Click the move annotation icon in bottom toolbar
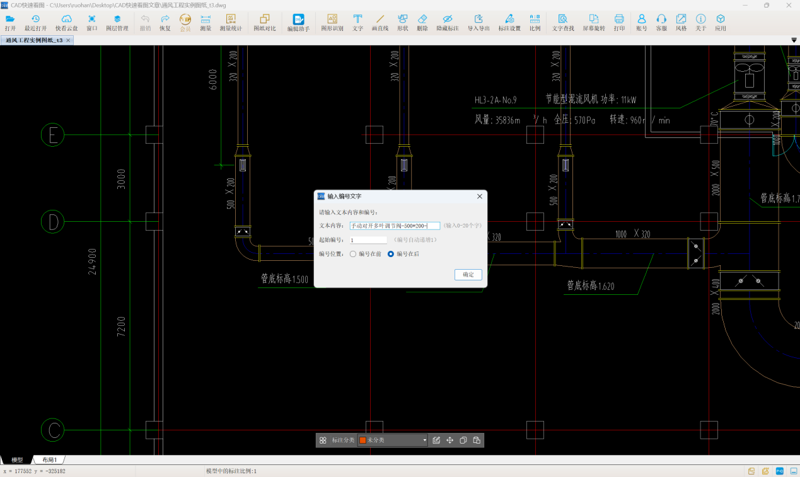Image resolution: width=800 pixels, height=477 pixels. [450, 440]
